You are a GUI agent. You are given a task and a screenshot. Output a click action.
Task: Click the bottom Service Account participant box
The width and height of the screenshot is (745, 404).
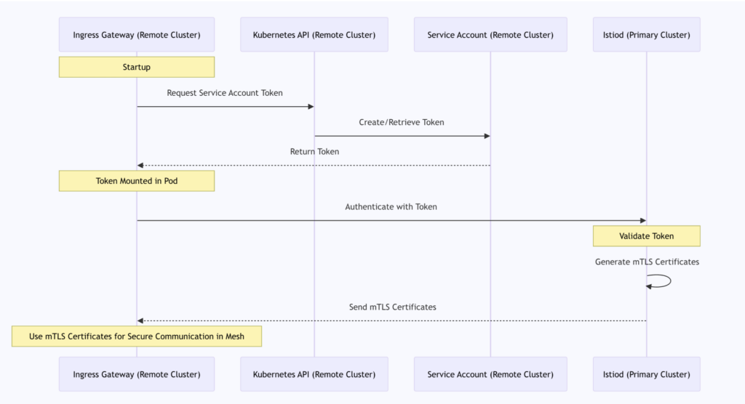click(x=490, y=374)
